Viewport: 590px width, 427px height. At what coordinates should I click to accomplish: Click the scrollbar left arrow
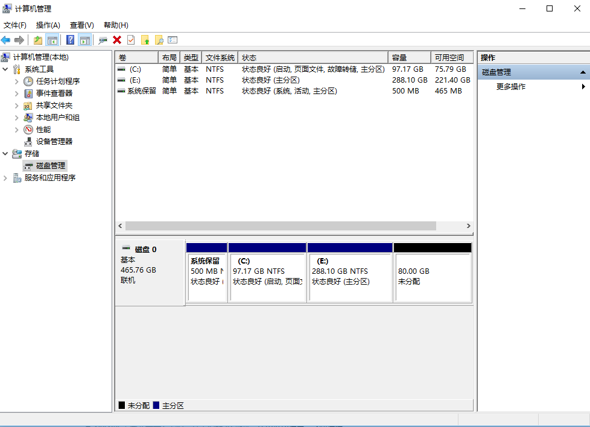point(120,226)
